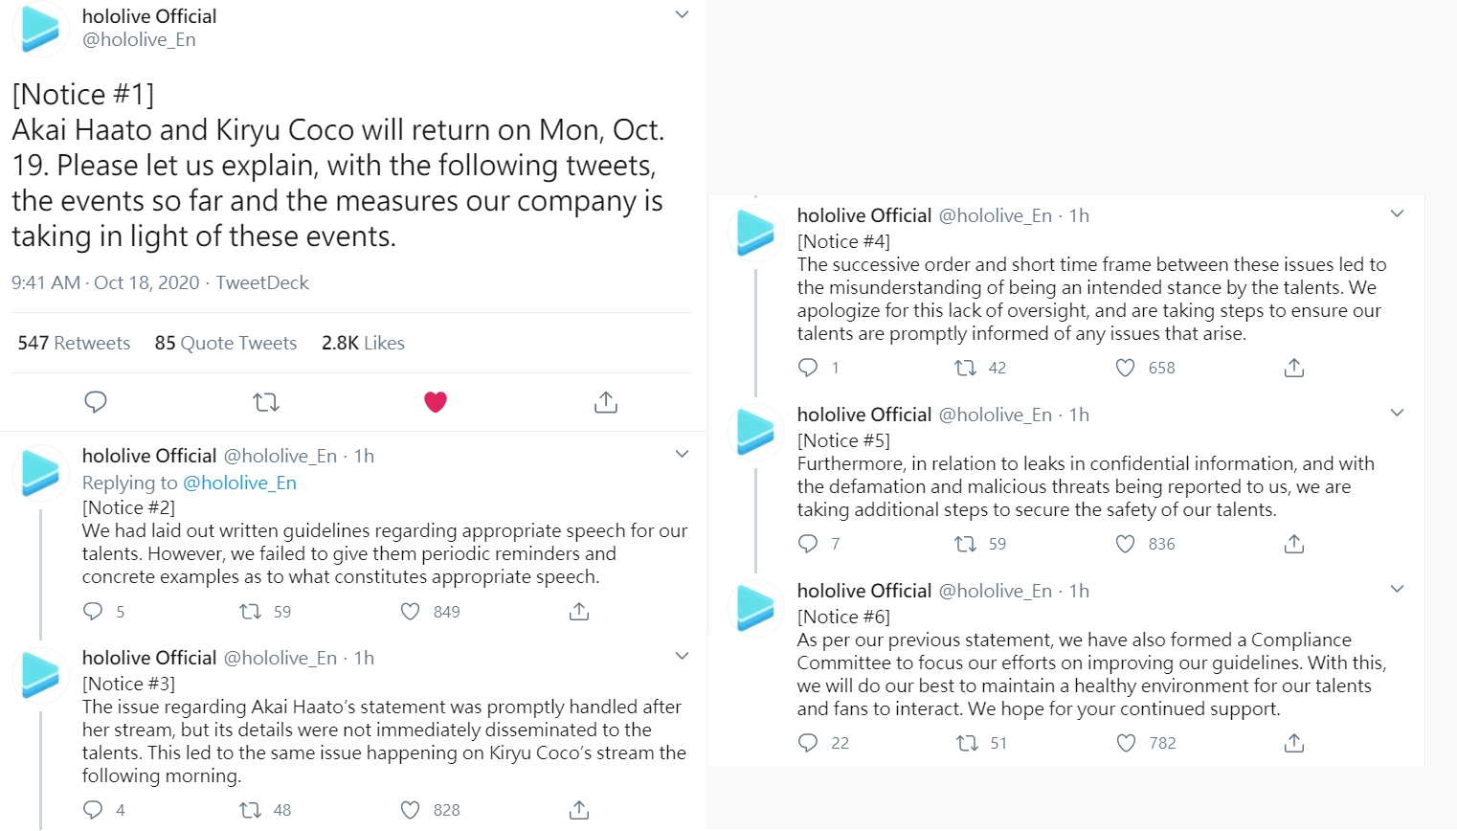The height and width of the screenshot is (831, 1457).
Task: Open the TweetDeck source link
Action: [262, 282]
